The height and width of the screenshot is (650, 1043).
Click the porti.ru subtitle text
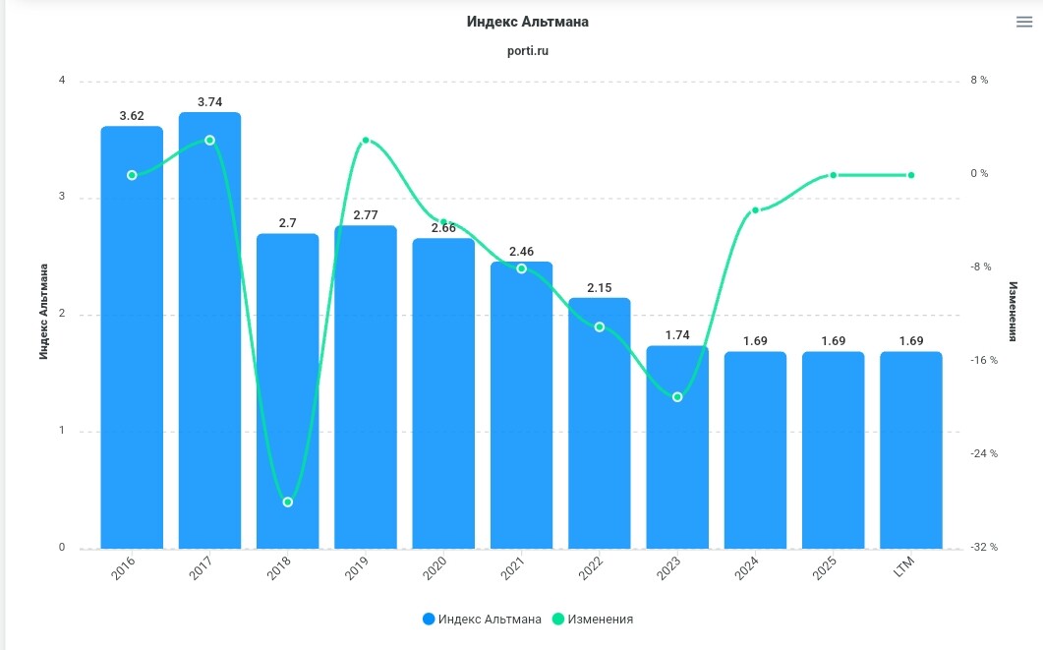tap(521, 51)
